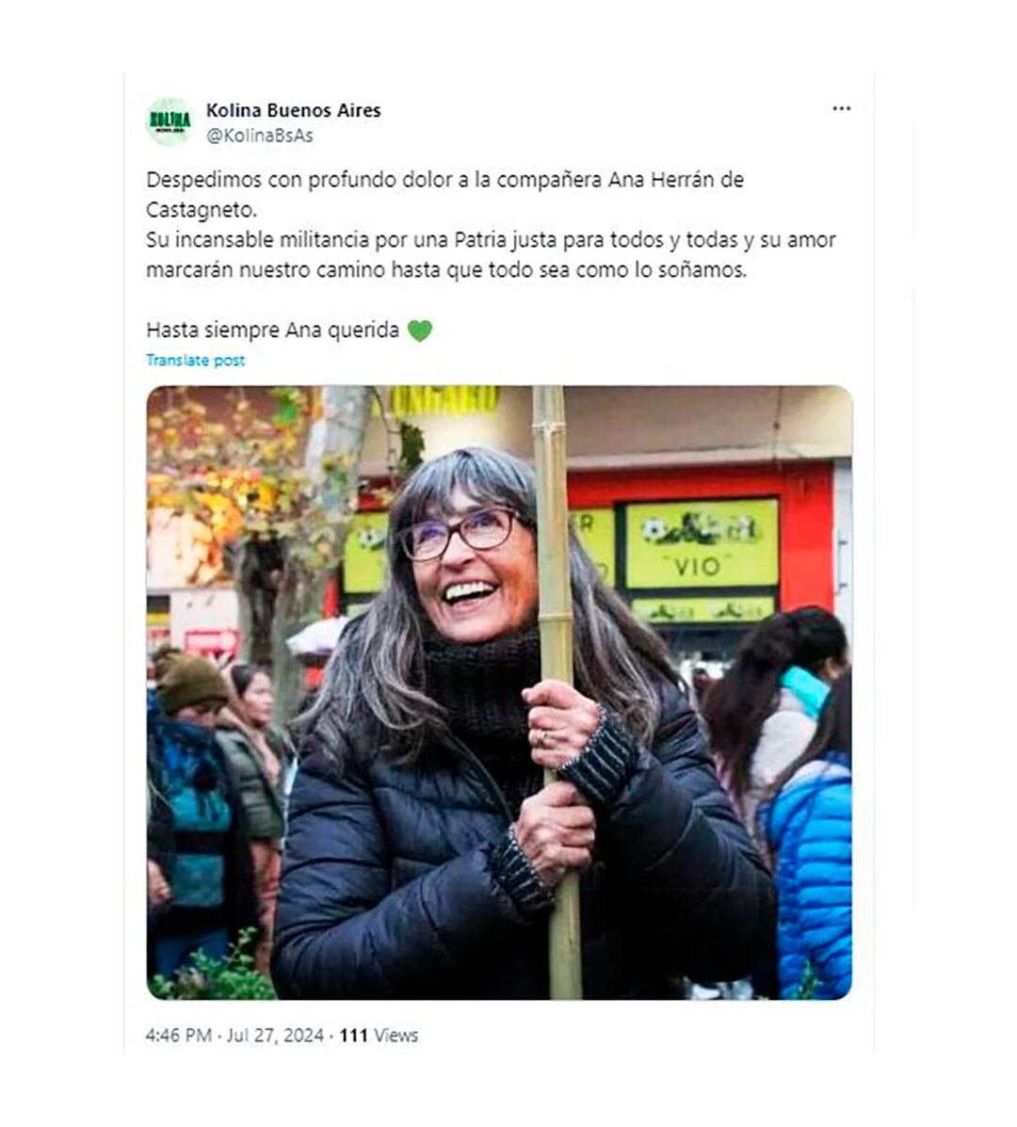Click the green heart emoji
The width and height of the screenshot is (1017, 1127).
(420, 330)
